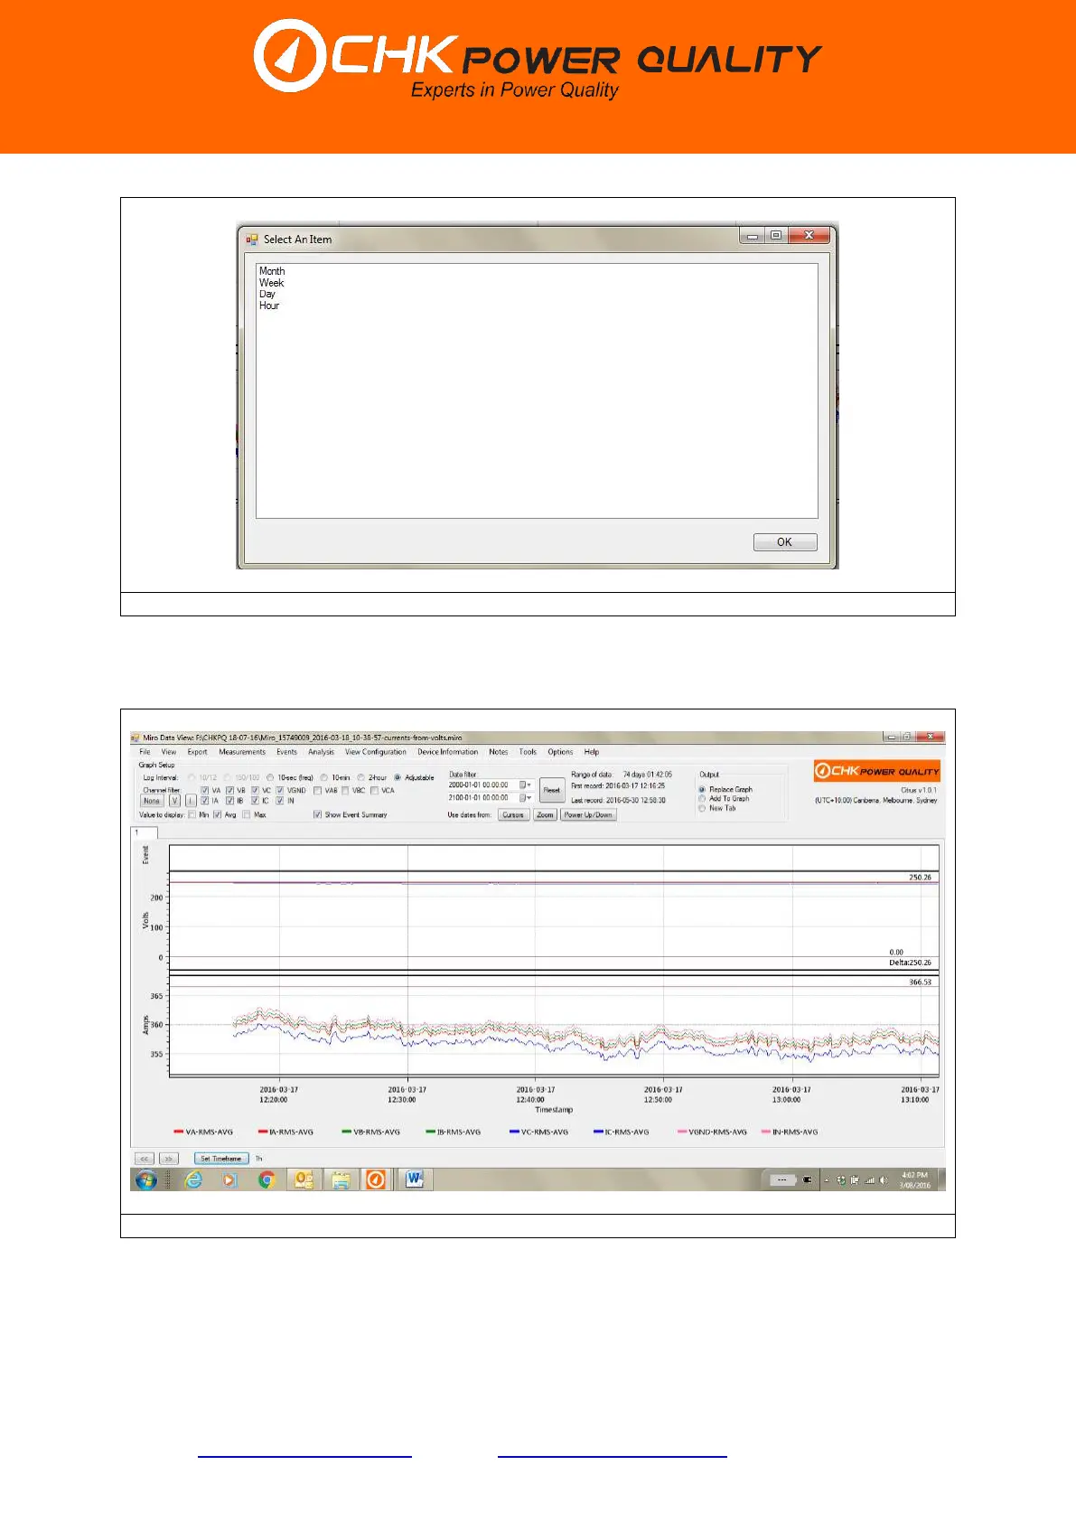This screenshot has width=1076, height=1522.
Task: Click the previous timeframe << button
Action: click(x=144, y=1158)
